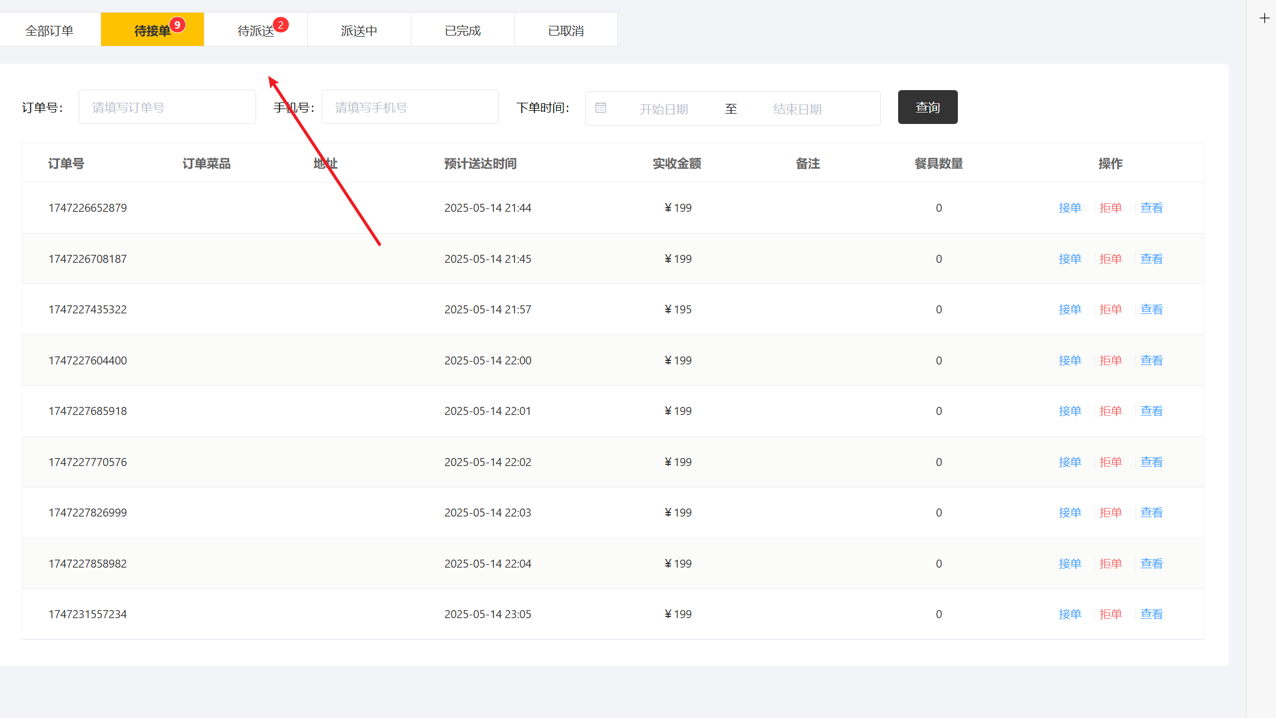Image resolution: width=1276 pixels, height=718 pixels.
Task: Select the 派送中 tab
Action: tap(359, 30)
